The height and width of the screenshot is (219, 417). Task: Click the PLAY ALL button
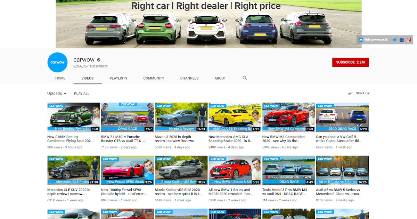coord(82,94)
